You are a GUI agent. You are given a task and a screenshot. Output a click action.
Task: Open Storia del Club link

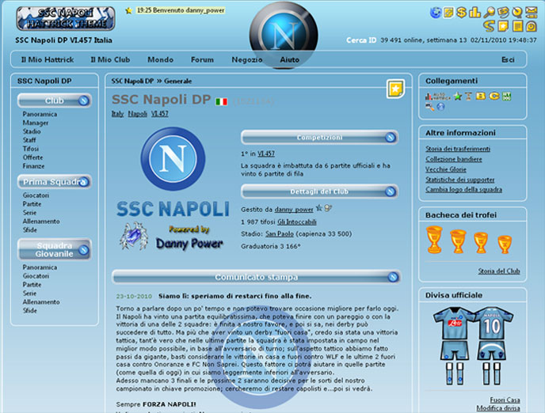pos(499,271)
